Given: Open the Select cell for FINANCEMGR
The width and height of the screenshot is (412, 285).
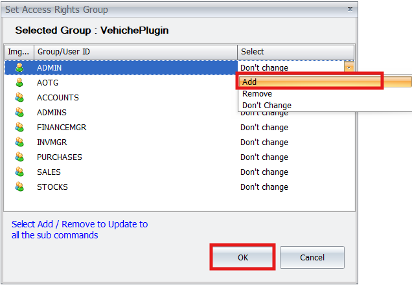Looking at the screenshot, I should (295, 128).
